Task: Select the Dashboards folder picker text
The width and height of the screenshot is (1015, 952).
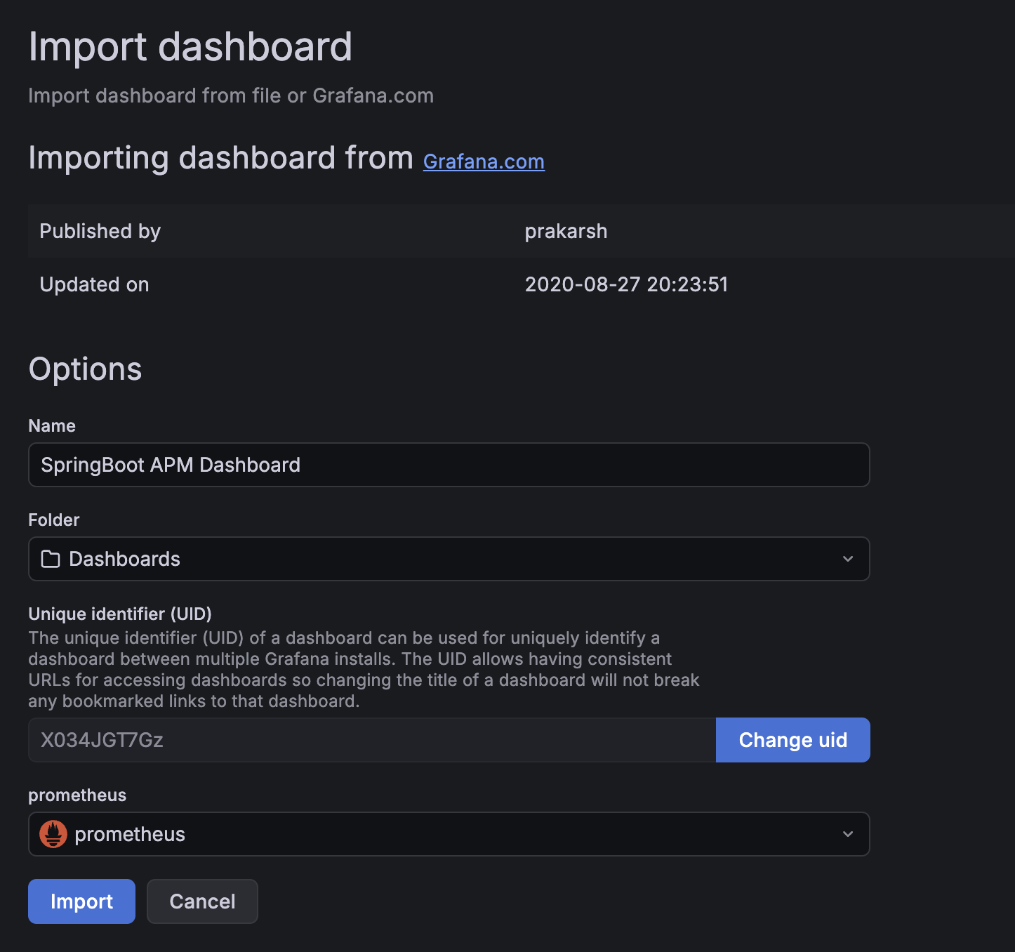Action: pyautogui.click(x=124, y=559)
